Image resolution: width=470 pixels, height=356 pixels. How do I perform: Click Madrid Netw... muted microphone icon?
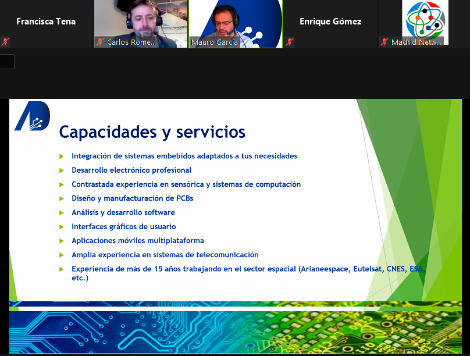tap(384, 42)
